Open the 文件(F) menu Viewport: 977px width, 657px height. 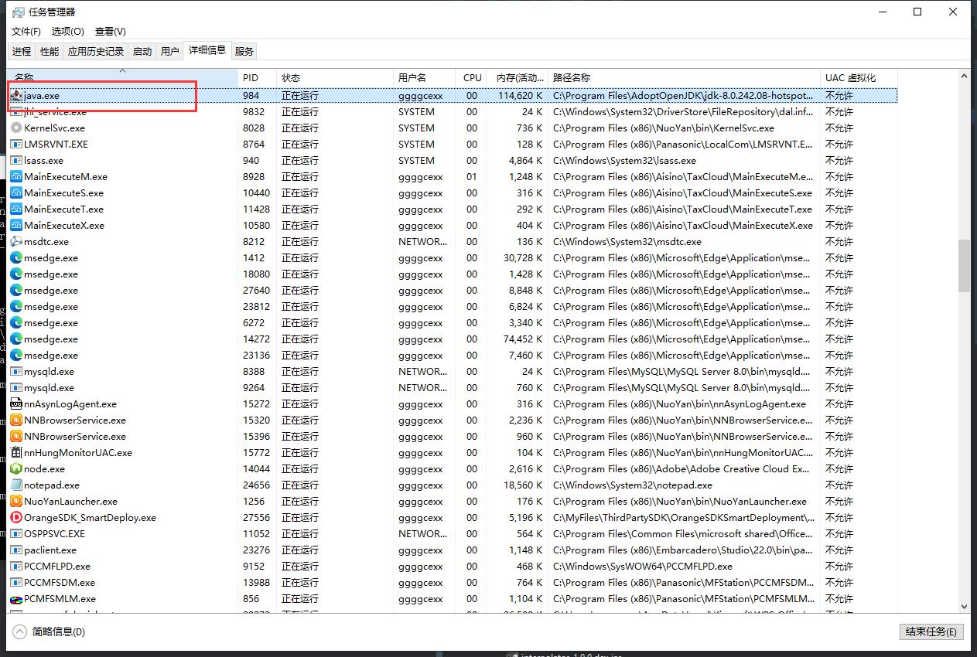[x=26, y=32]
